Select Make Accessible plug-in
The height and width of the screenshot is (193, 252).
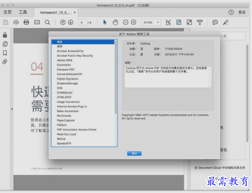[83, 111]
